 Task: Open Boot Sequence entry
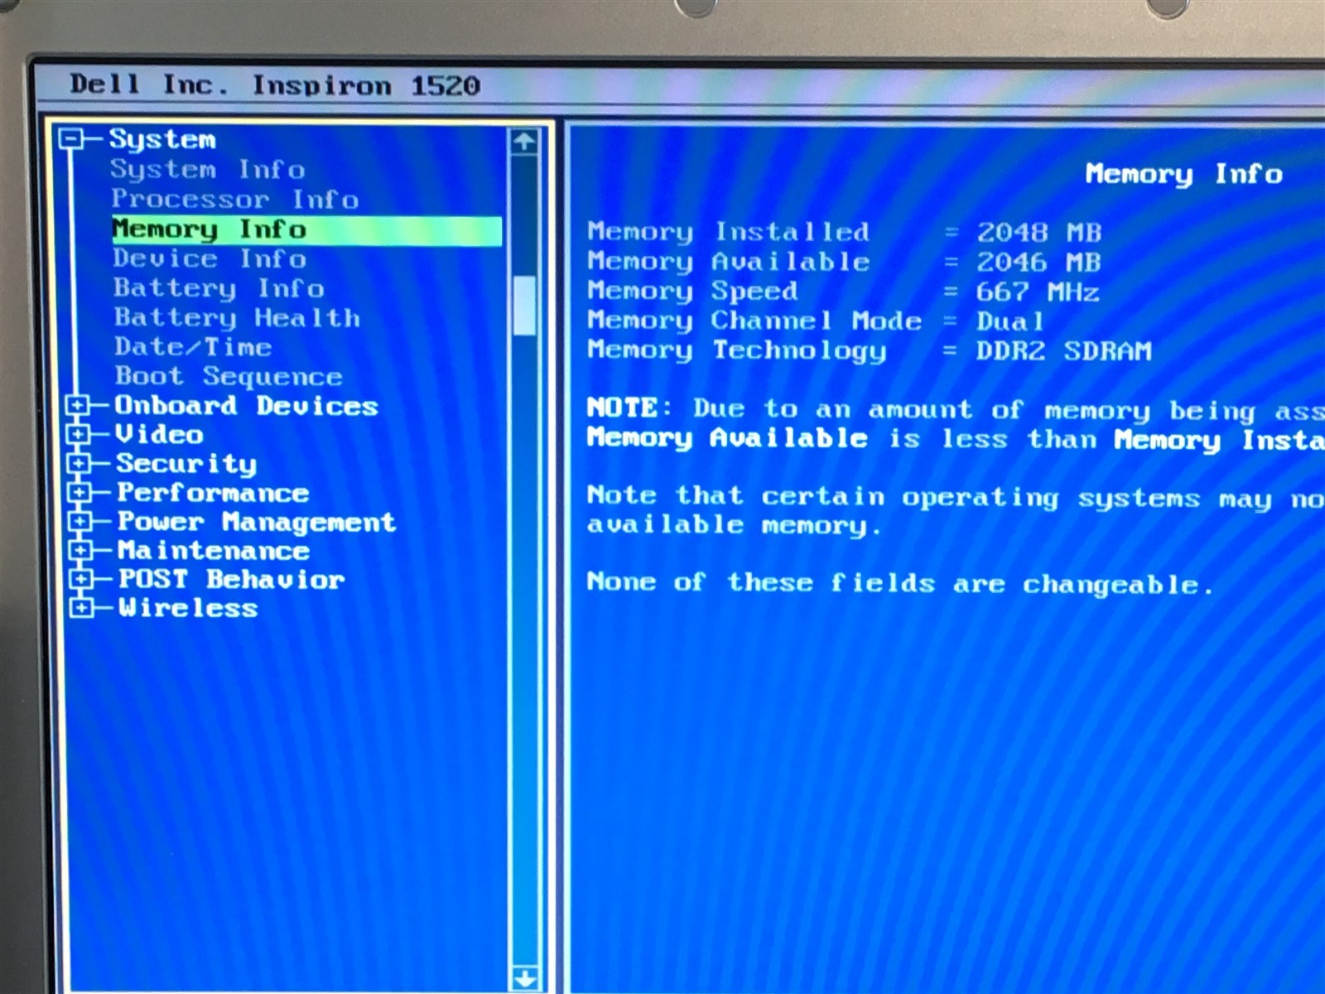pyautogui.click(x=229, y=377)
